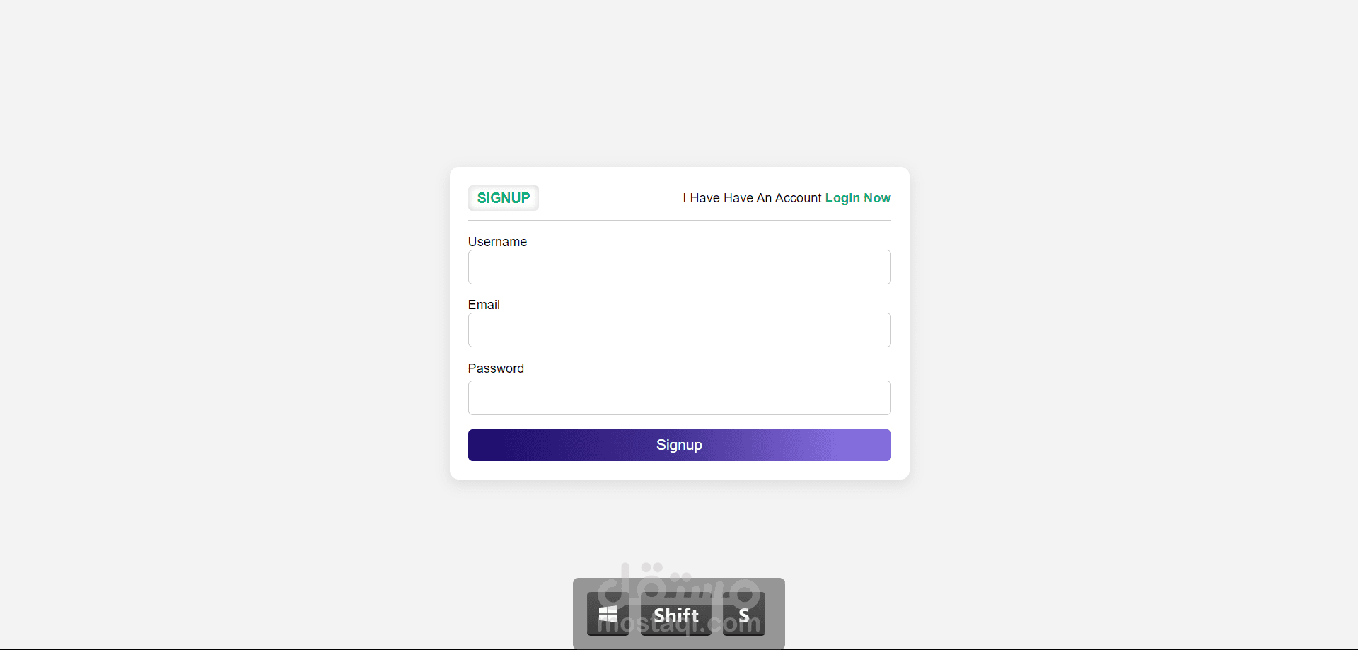Viewport: 1358px width, 650px height.
Task: Open the Login Now link
Action: coord(857,198)
